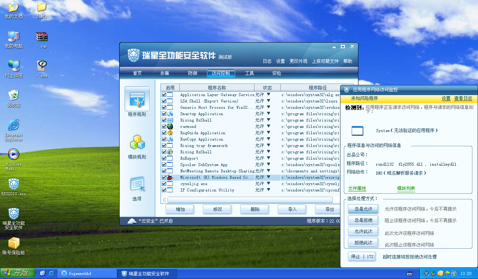Screen dimensions: 478x279
Task: Open status dropdown for LSA Shell
Action: (x=268, y=101)
